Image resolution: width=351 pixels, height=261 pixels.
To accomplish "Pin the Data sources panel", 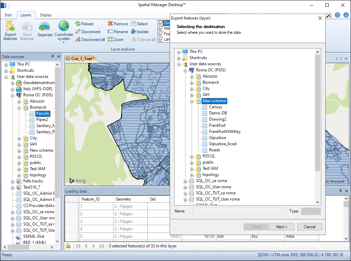I will point(52,56).
